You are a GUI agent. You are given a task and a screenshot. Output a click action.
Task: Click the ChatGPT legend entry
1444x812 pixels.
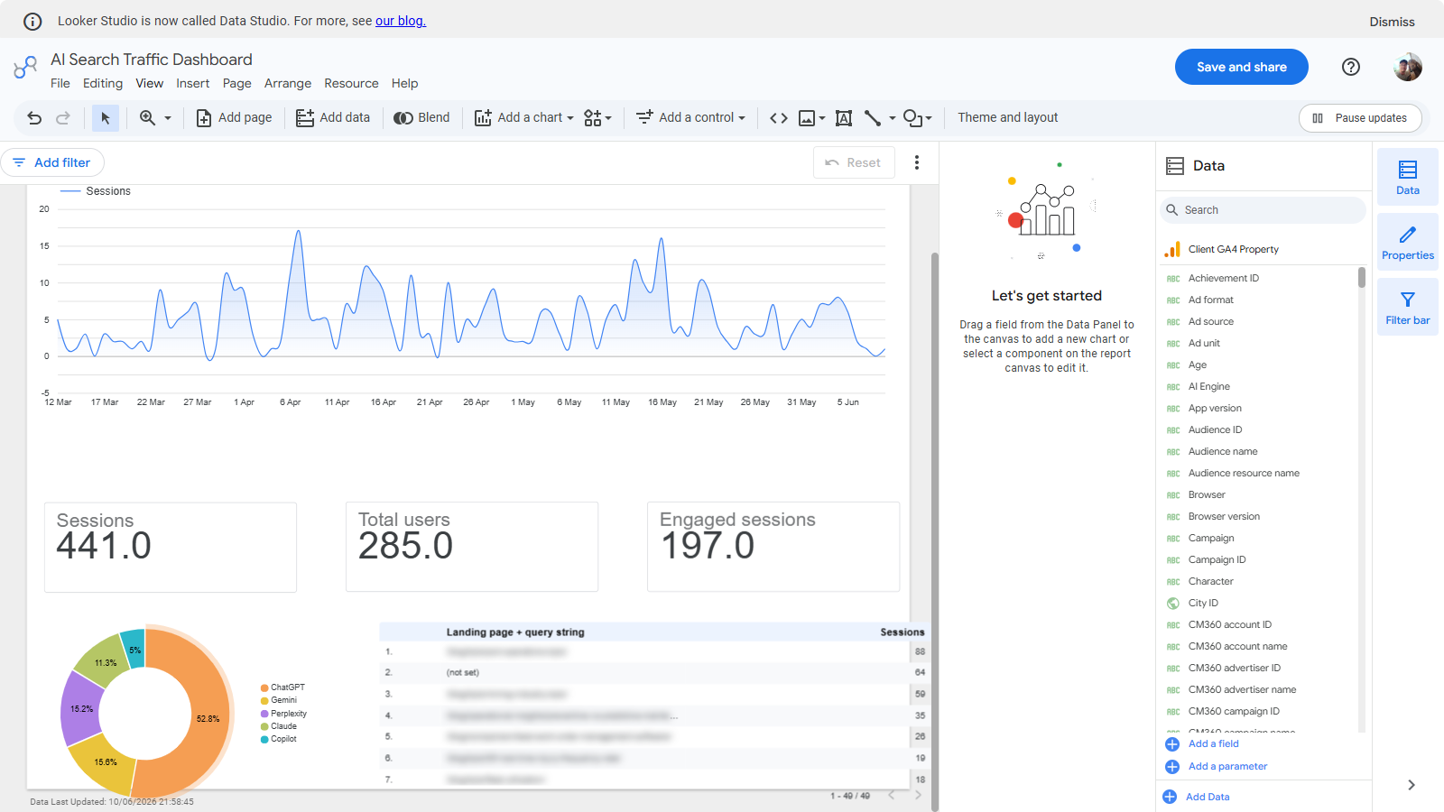[x=282, y=687]
